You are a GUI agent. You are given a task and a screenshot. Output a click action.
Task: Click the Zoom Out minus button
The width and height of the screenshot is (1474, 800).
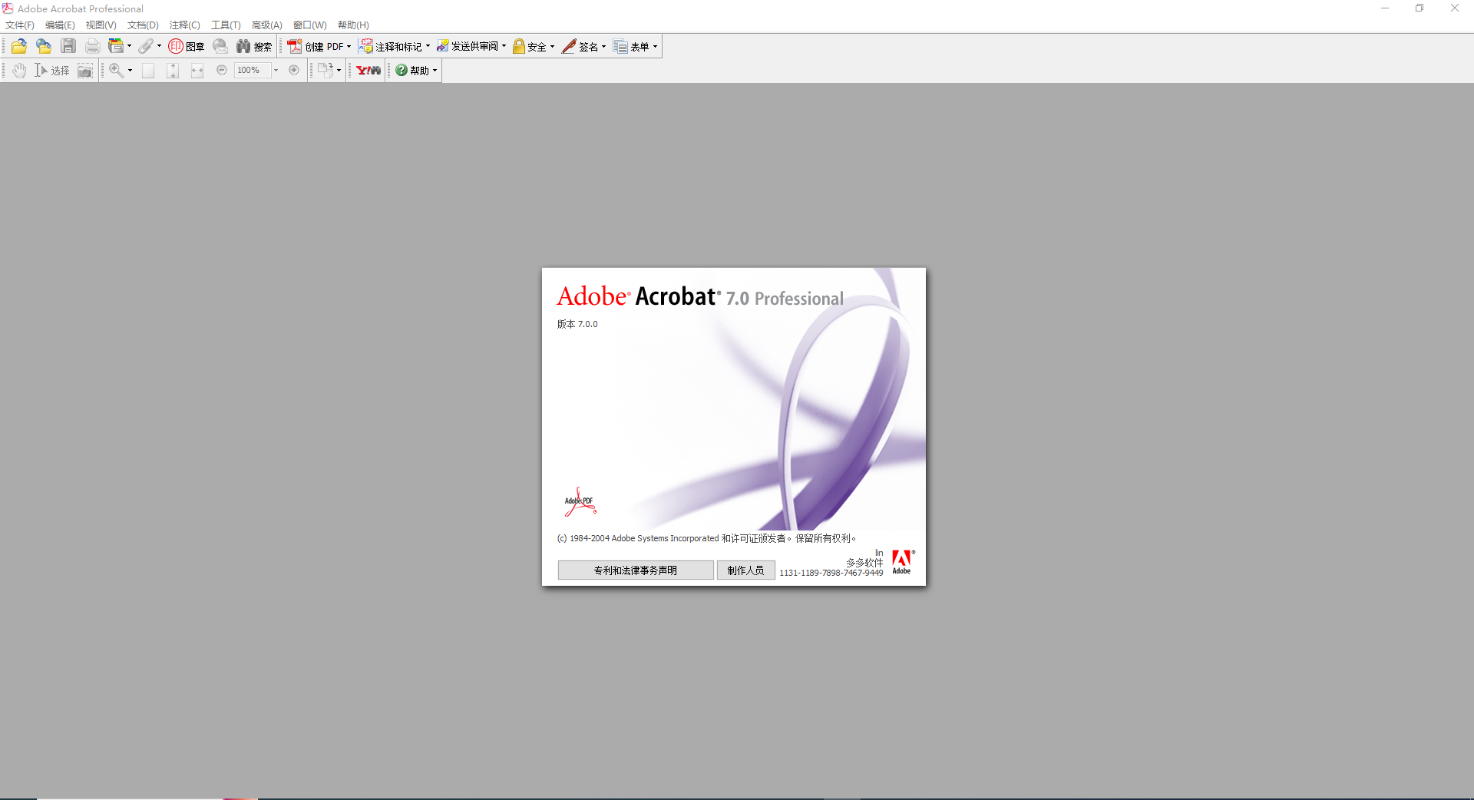pos(222,70)
